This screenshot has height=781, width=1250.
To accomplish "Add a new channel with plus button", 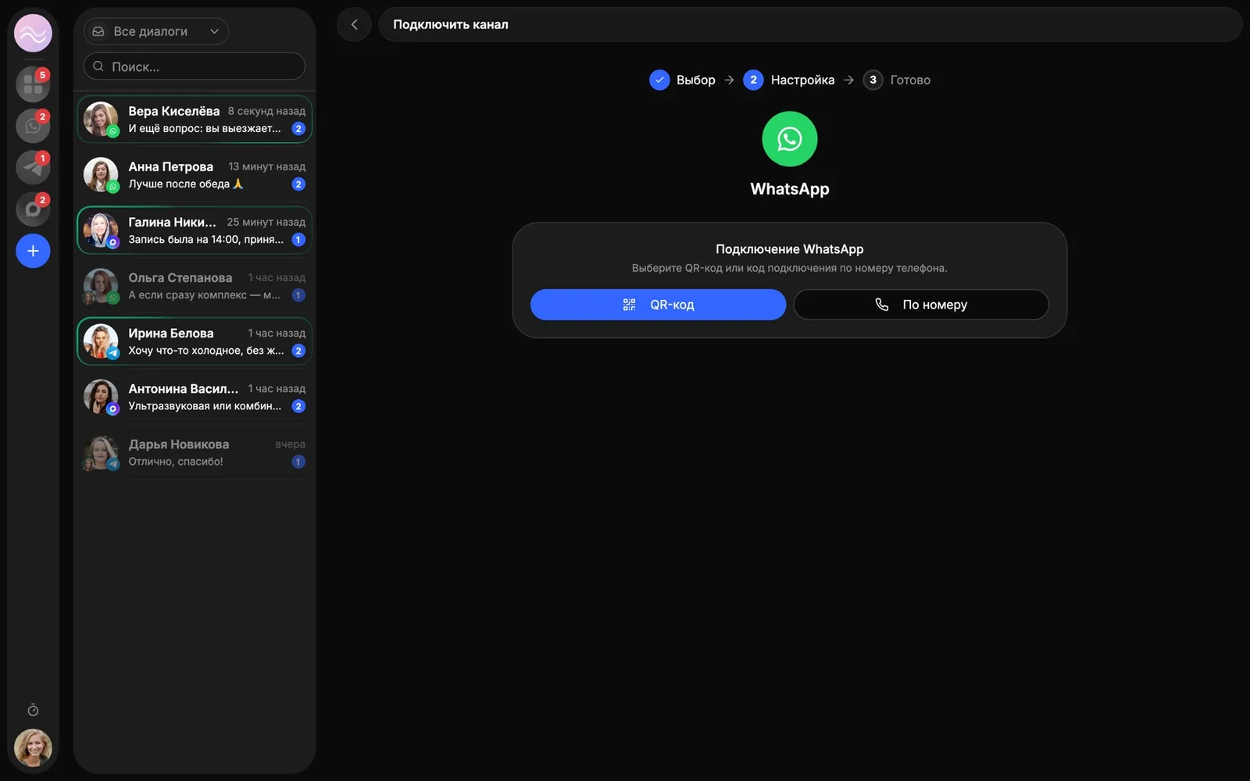I will click(33, 251).
